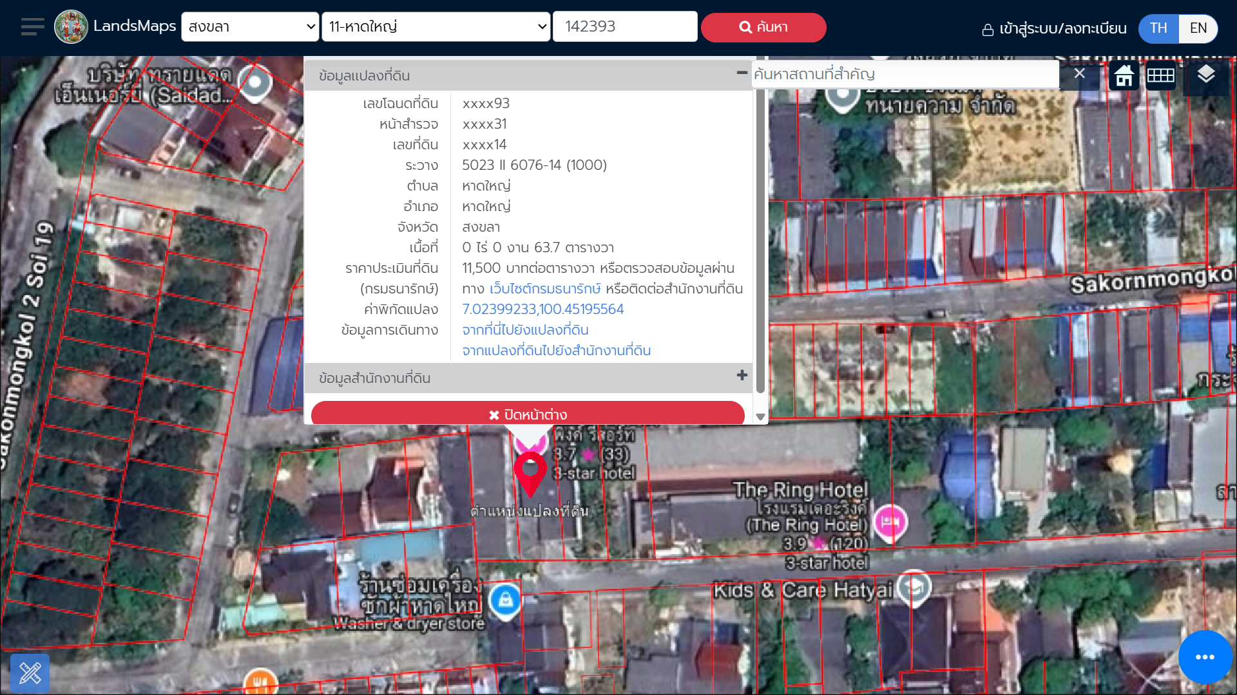The width and height of the screenshot is (1237, 695).
Task: Click the red land parcel location pin
Action: pos(530,471)
